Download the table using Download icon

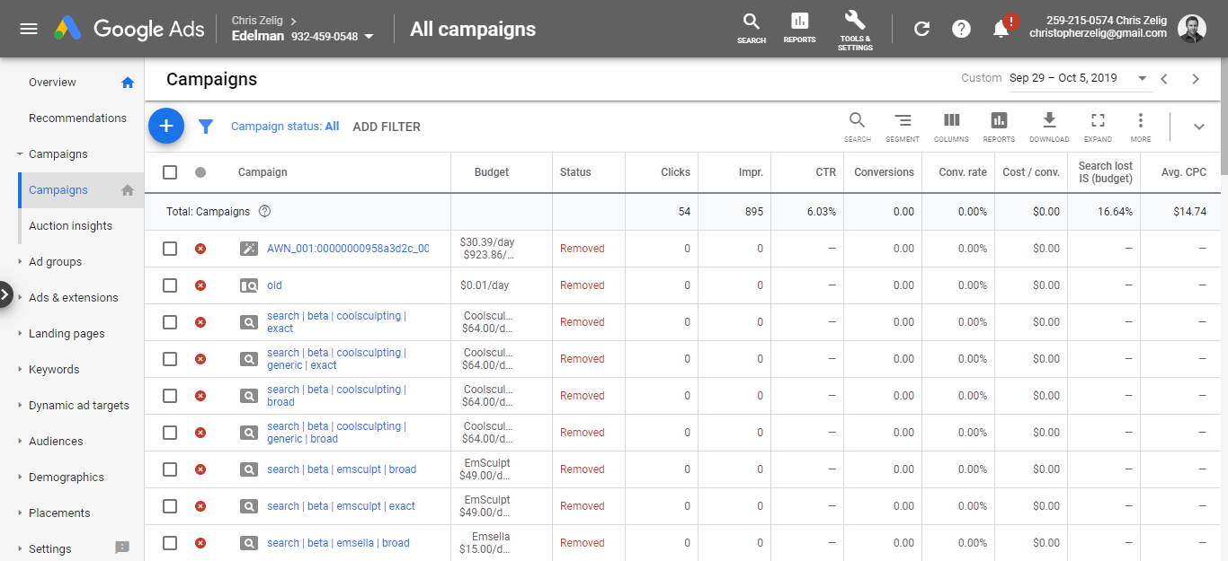pyautogui.click(x=1049, y=127)
